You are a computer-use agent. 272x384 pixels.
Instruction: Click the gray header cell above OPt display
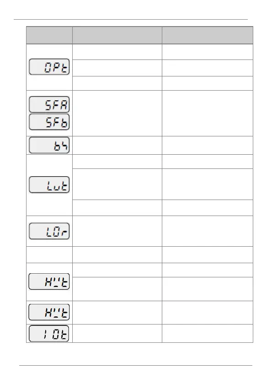click(49, 35)
